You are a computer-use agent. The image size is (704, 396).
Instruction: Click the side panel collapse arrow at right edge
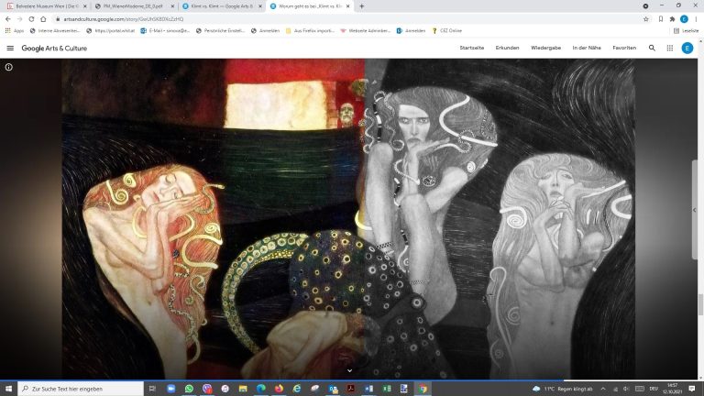tap(694, 210)
